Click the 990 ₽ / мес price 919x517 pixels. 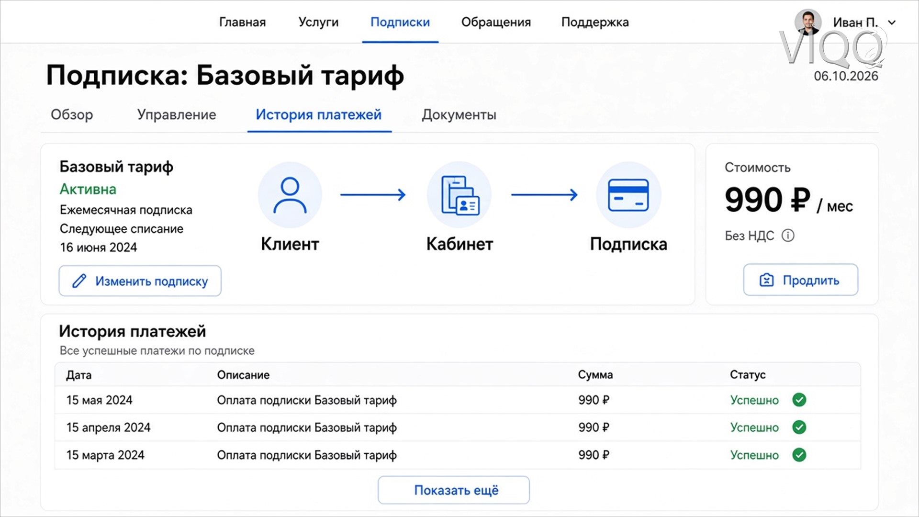click(788, 200)
